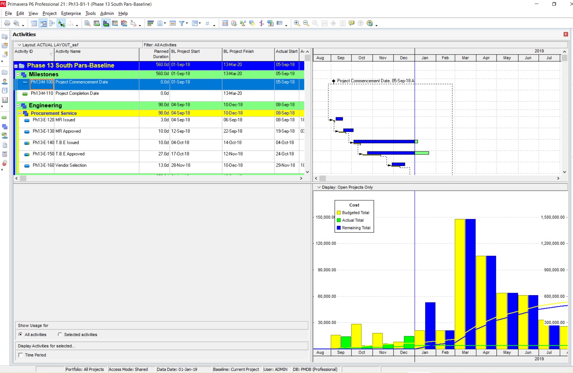Image resolution: width=573 pixels, height=373 pixels.
Task: Click the Schedule icon with clock
Action: [234, 23]
